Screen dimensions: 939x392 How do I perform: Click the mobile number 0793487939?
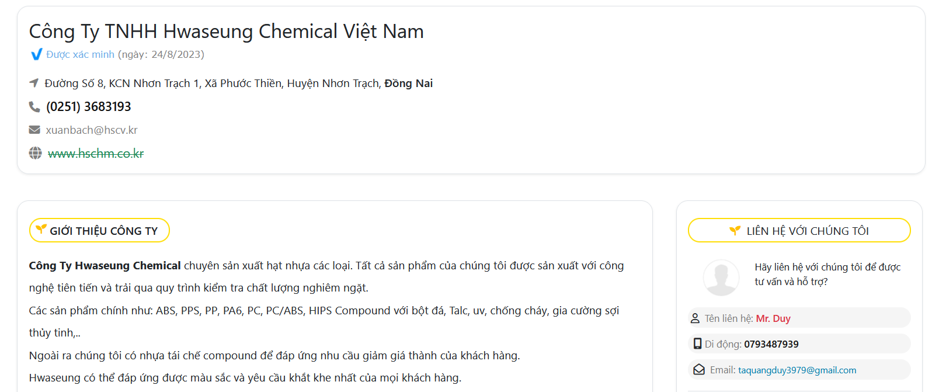(771, 344)
